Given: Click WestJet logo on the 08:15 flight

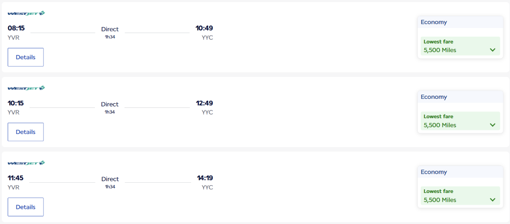Looking at the screenshot, I should coord(27,13).
